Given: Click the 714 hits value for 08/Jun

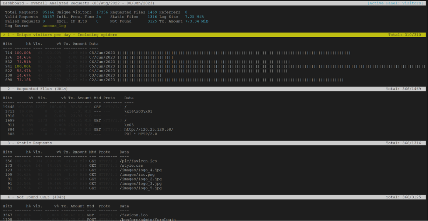Looking at the screenshot, I should 9,53.
